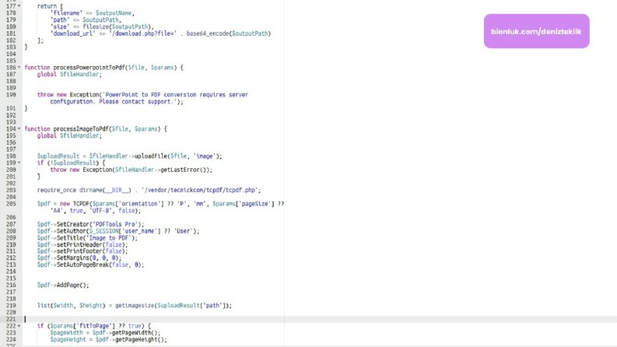
Task: Click the require_once keyword
Action: coord(57,190)
